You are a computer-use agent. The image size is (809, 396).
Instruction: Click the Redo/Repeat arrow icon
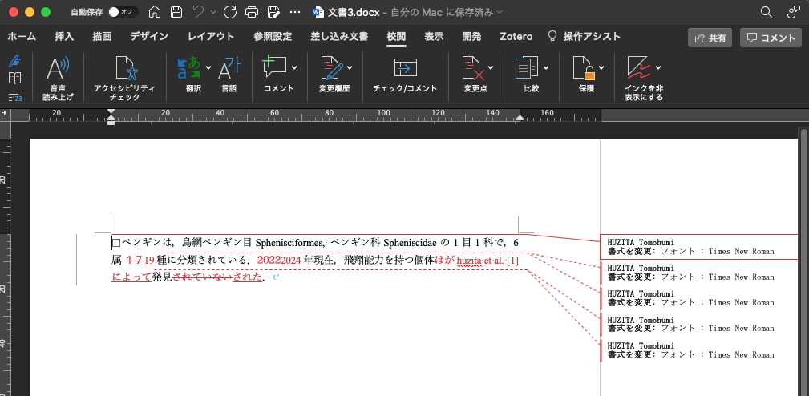[230, 12]
